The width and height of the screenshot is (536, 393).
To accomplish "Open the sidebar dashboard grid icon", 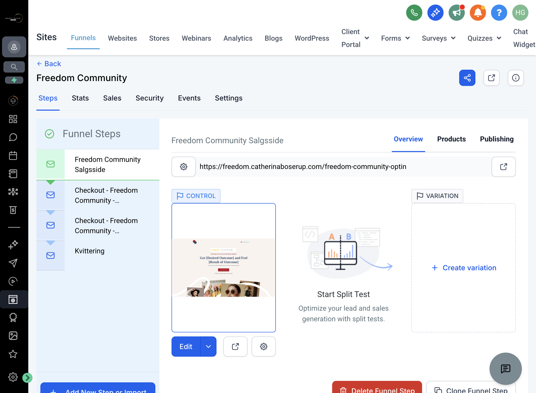I will [x=13, y=119].
